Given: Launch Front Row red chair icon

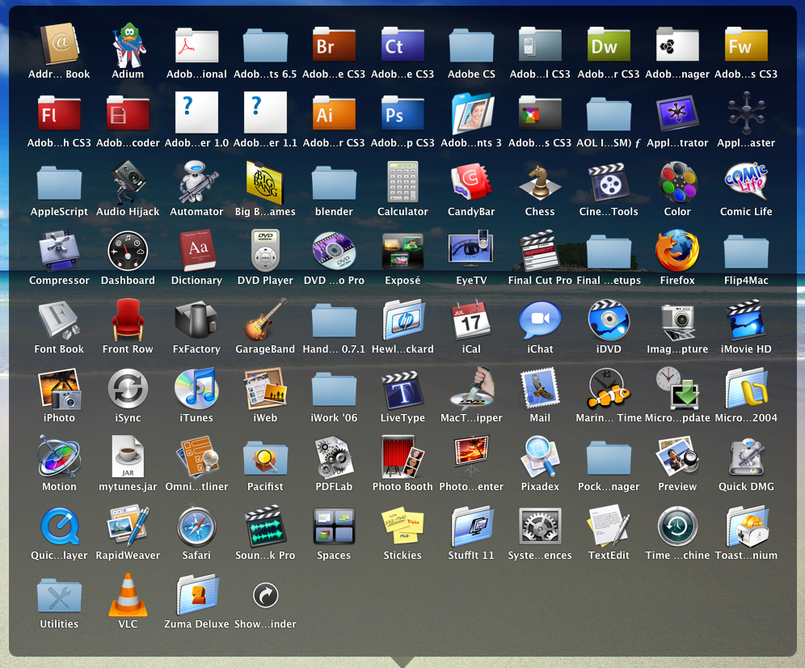Looking at the screenshot, I should [x=128, y=319].
